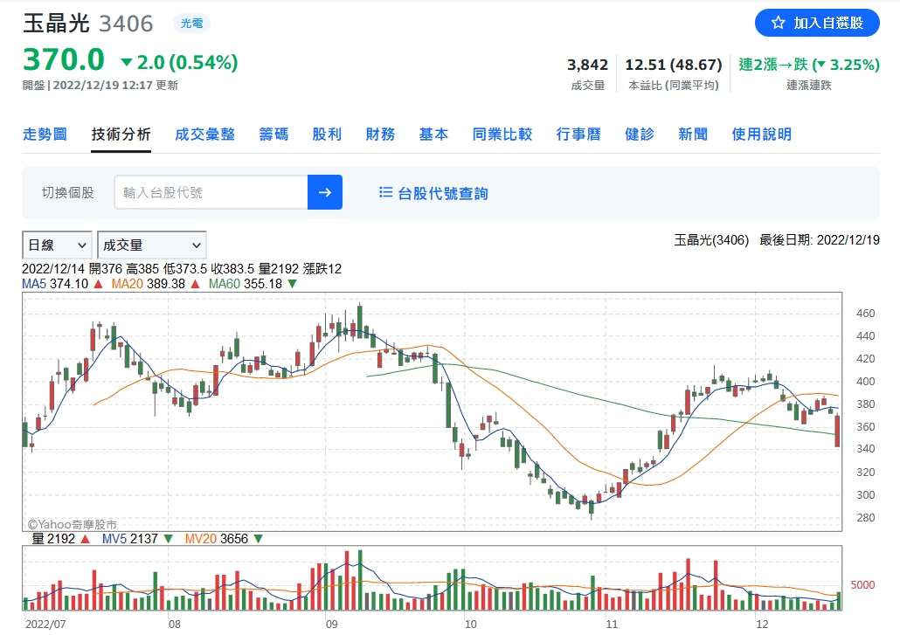This screenshot has height=635, width=900.
Task: Switch to the 財務 tab
Action: click(x=381, y=135)
